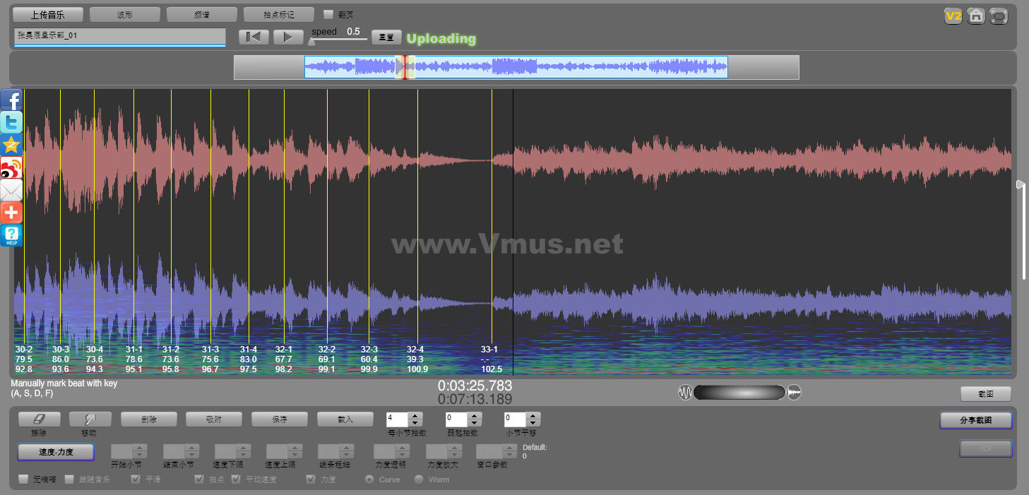Share via the Facebook sidebar icon
1029x495 pixels.
coord(11,100)
